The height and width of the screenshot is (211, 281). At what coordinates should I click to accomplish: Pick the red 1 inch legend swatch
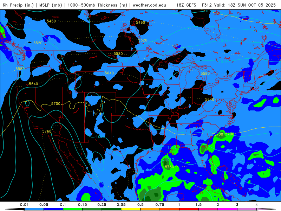click(189, 209)
